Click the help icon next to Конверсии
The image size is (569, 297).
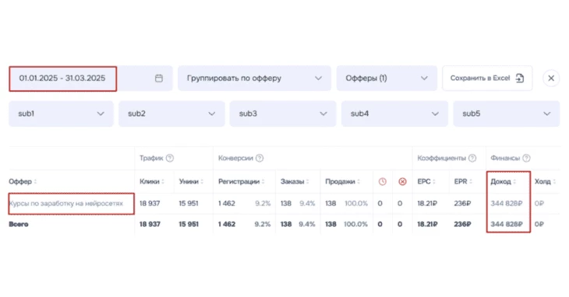pos(260,158)
